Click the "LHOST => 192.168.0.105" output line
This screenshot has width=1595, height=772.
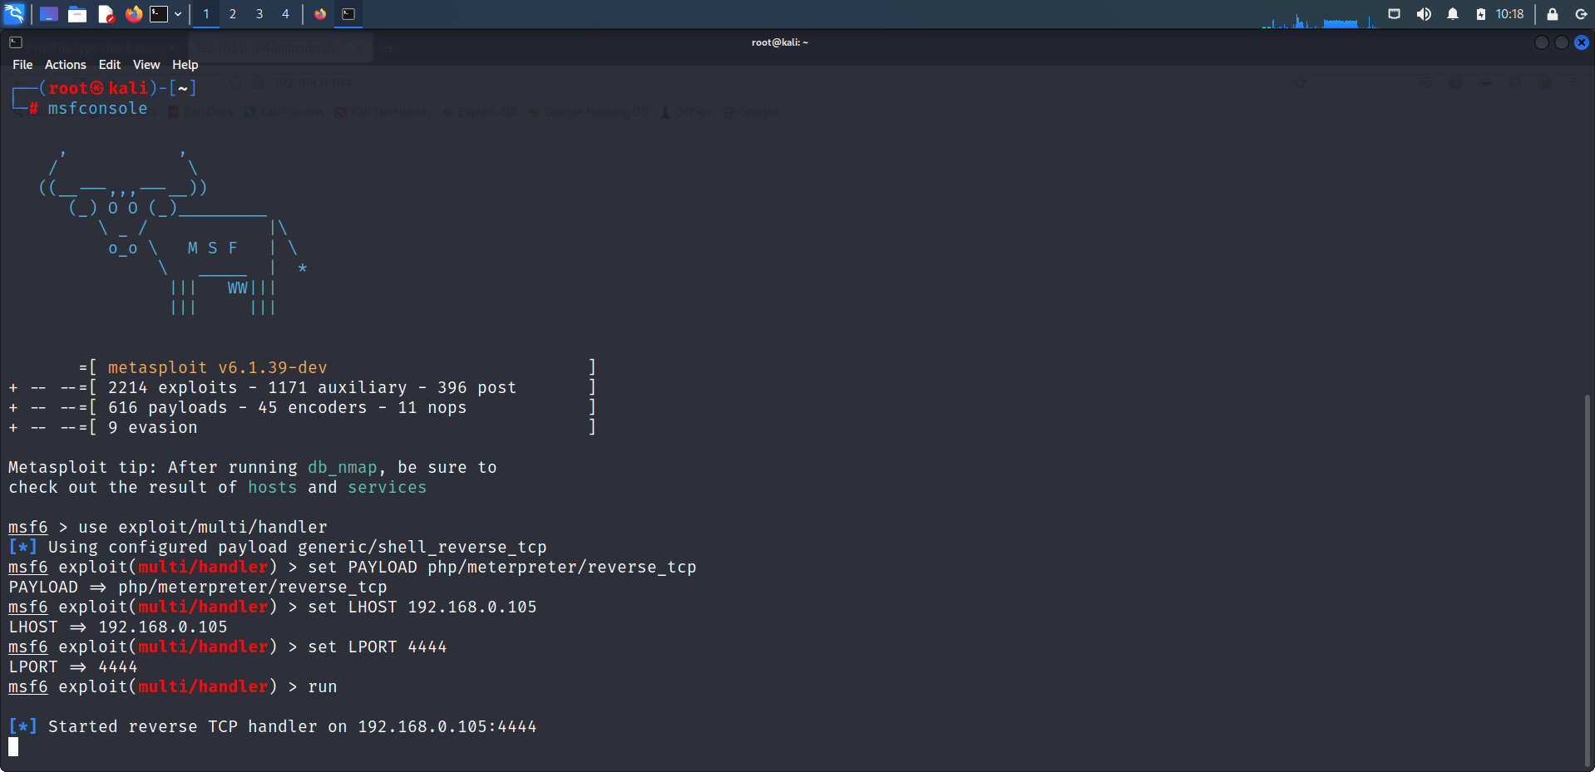[x=118, y=627]
